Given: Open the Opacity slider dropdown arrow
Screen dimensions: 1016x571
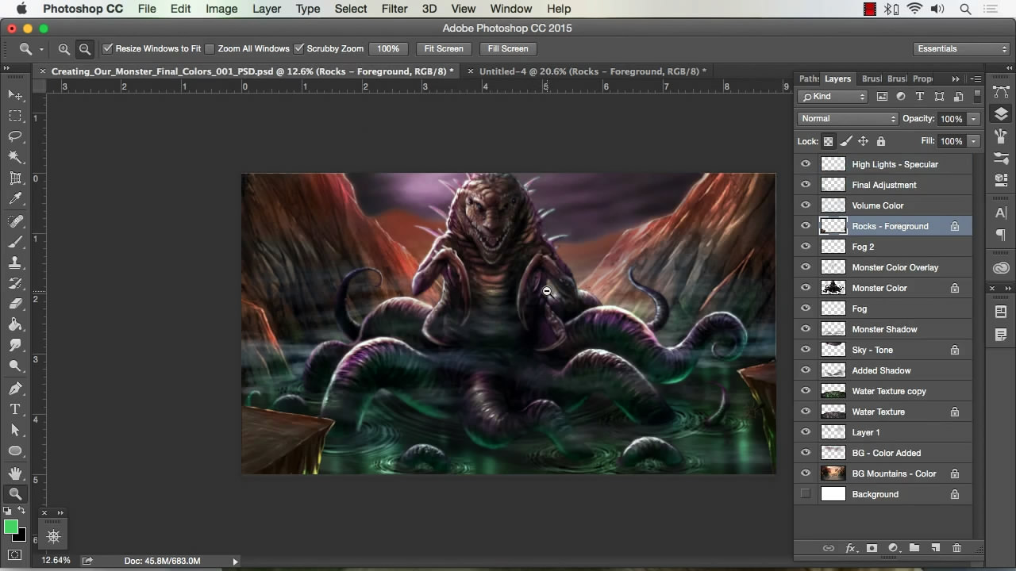Looking at the screenshot, I should pyautogui.click(x=973, y=119).
